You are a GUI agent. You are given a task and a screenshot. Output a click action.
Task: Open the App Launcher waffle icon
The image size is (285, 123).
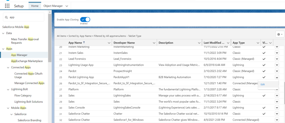pos(7,6)
